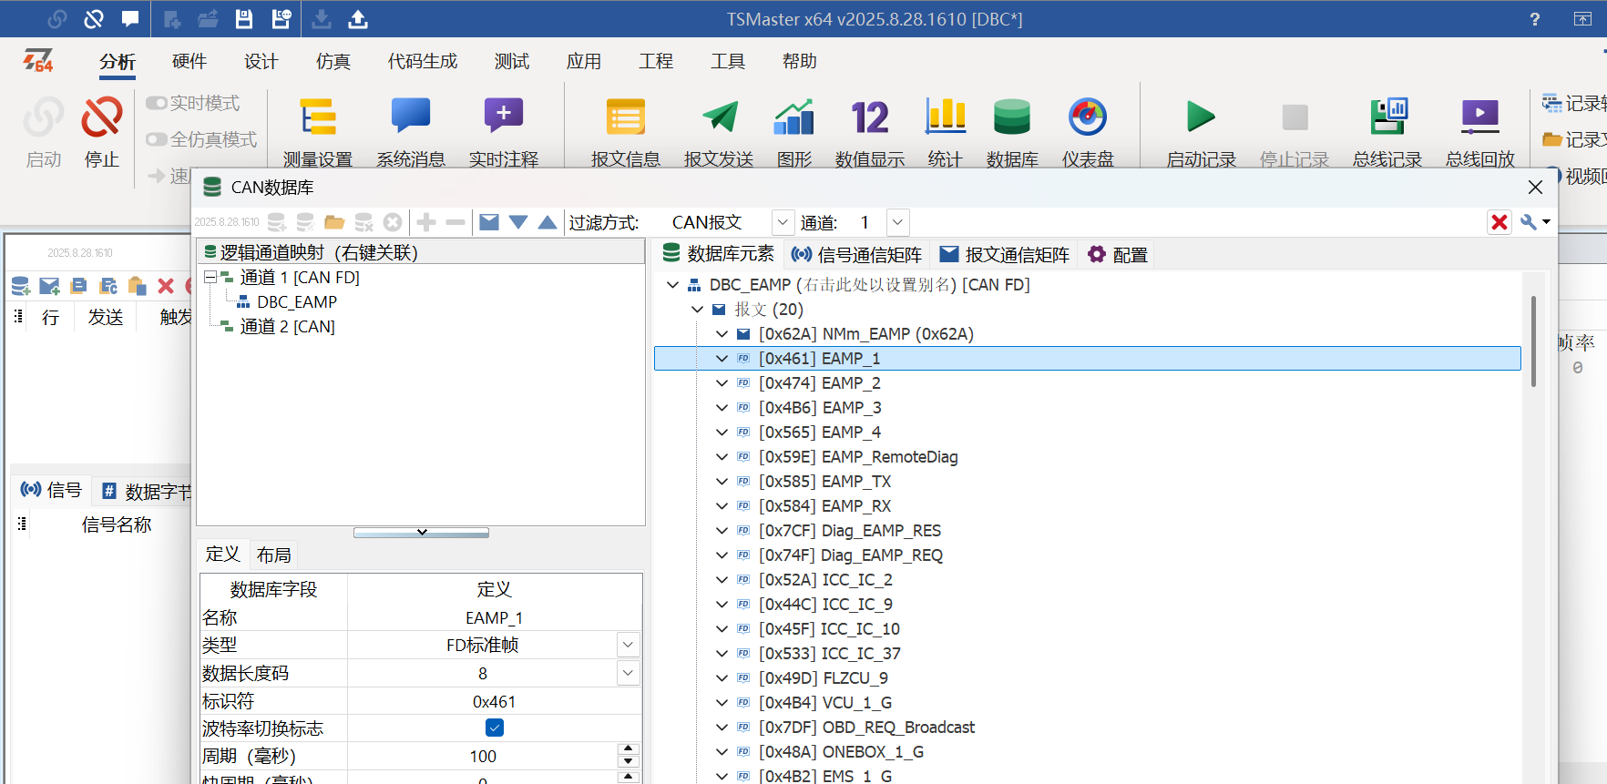The image size is (1607, 784).
Task: Click the 标识符 value 0x461 field
Action: point(494,701)
